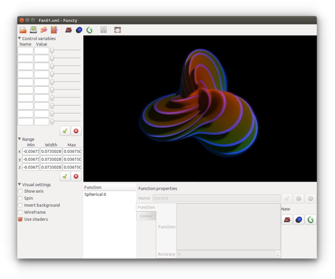Collapse the Control variables section
The image size is (335, 279).
point(20,38)
